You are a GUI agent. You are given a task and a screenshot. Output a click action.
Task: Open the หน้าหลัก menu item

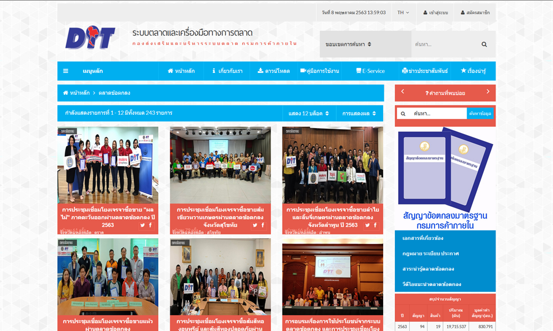coord(181,71)
